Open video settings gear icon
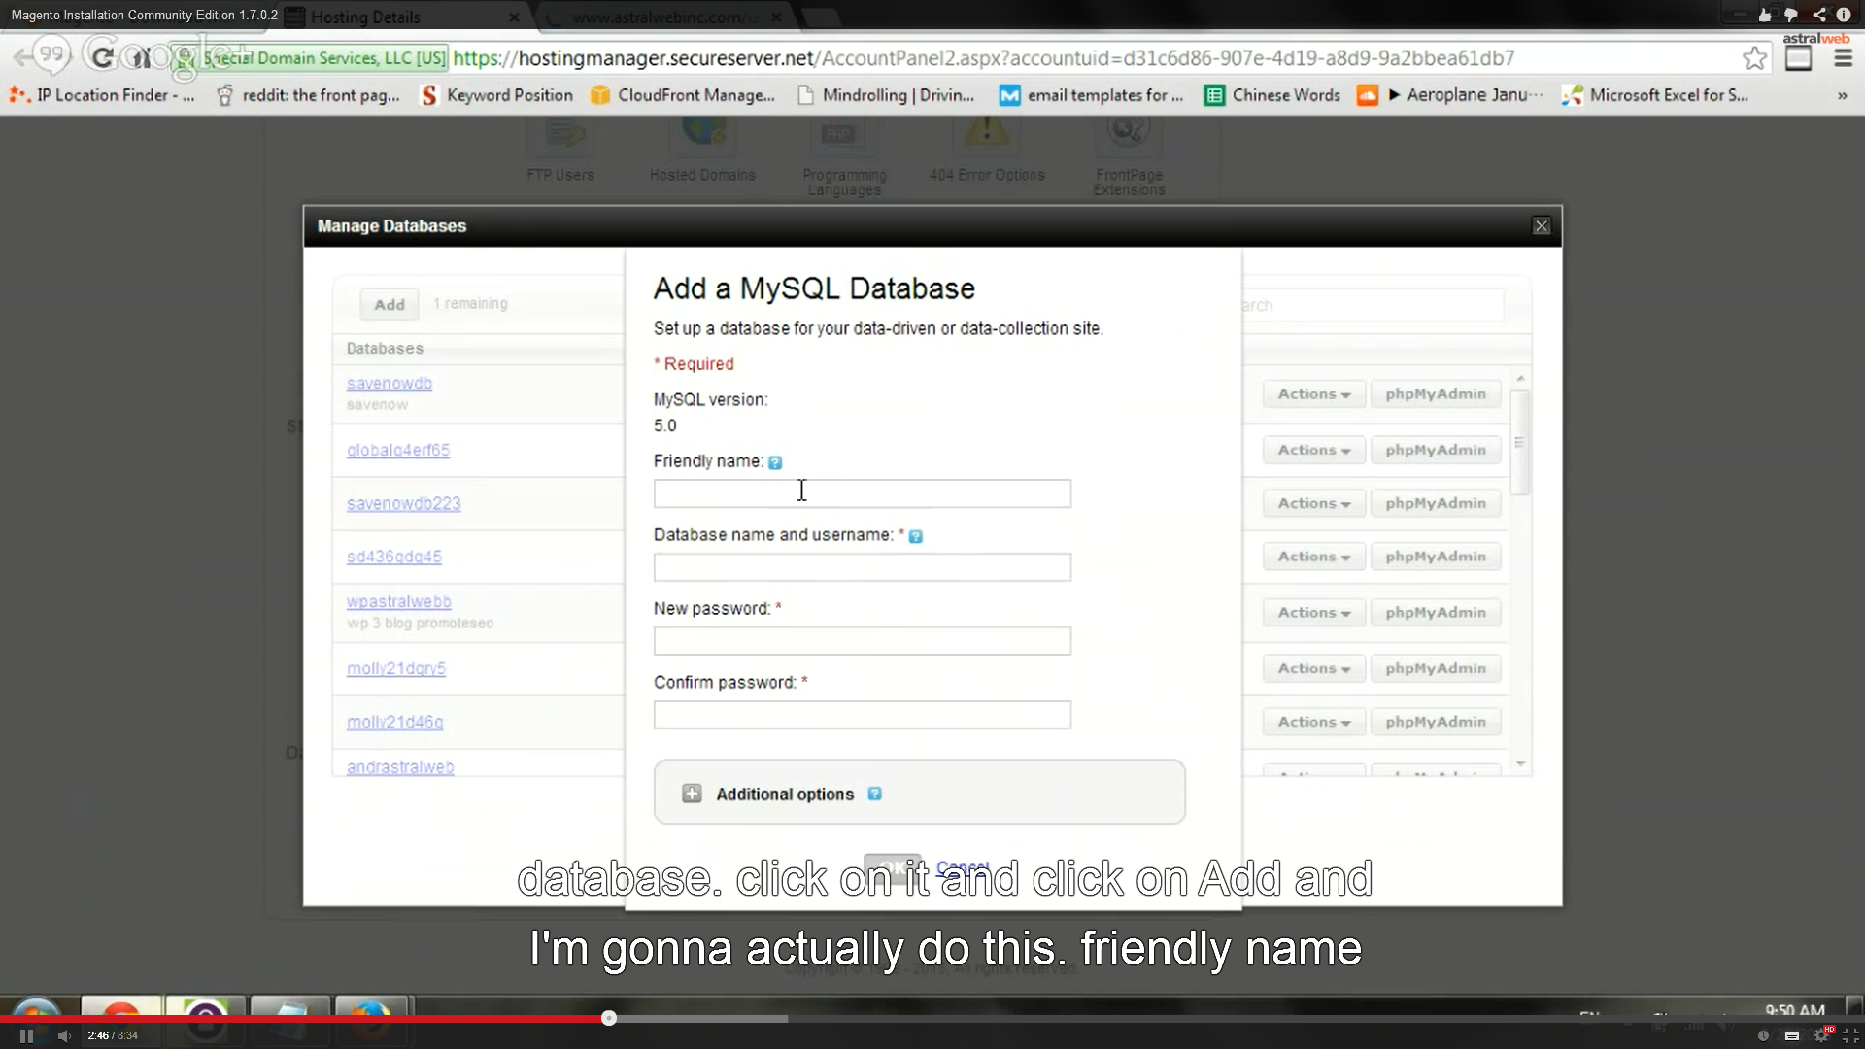 tap(1821, 1035)
